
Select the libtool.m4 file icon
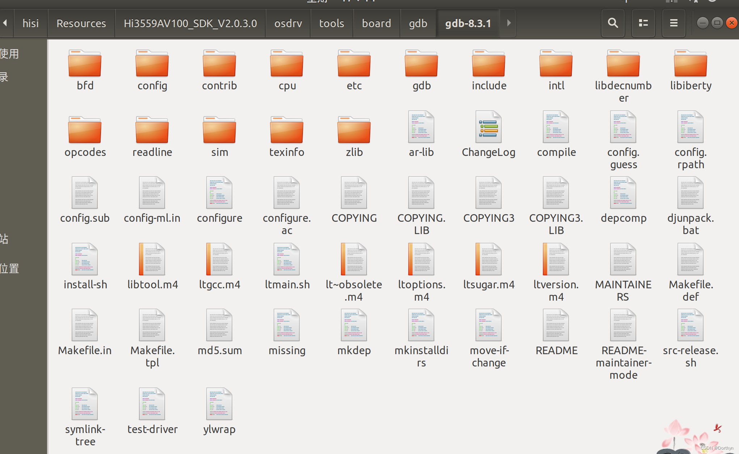pos(152,260)
